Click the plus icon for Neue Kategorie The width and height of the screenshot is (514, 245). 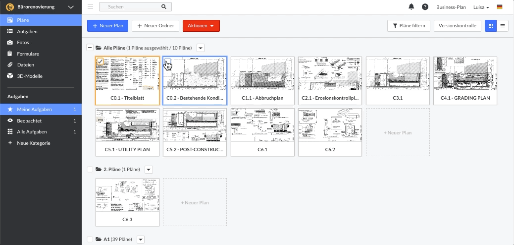pos(10,143)
